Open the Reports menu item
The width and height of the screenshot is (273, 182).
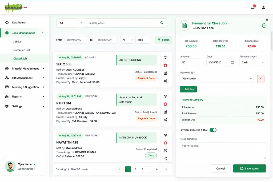[25, 96]
